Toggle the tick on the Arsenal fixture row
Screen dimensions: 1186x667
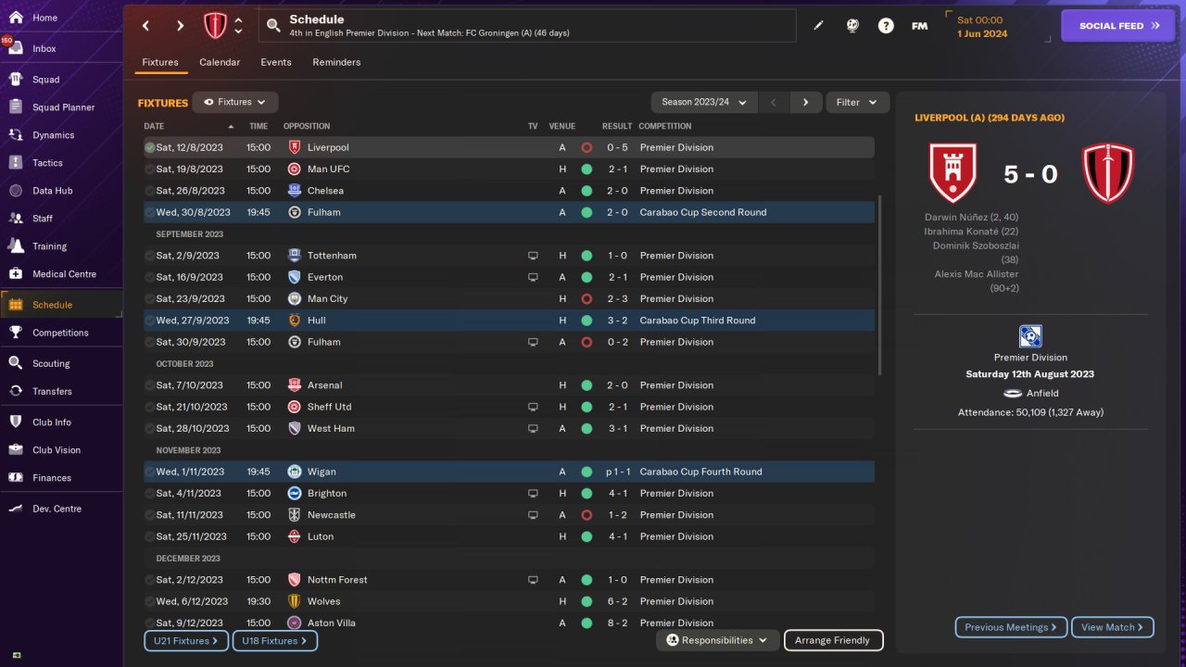(x=150, y=385)
